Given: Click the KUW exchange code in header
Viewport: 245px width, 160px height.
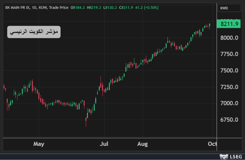Looking at the screenshot, I should (43, 8).
